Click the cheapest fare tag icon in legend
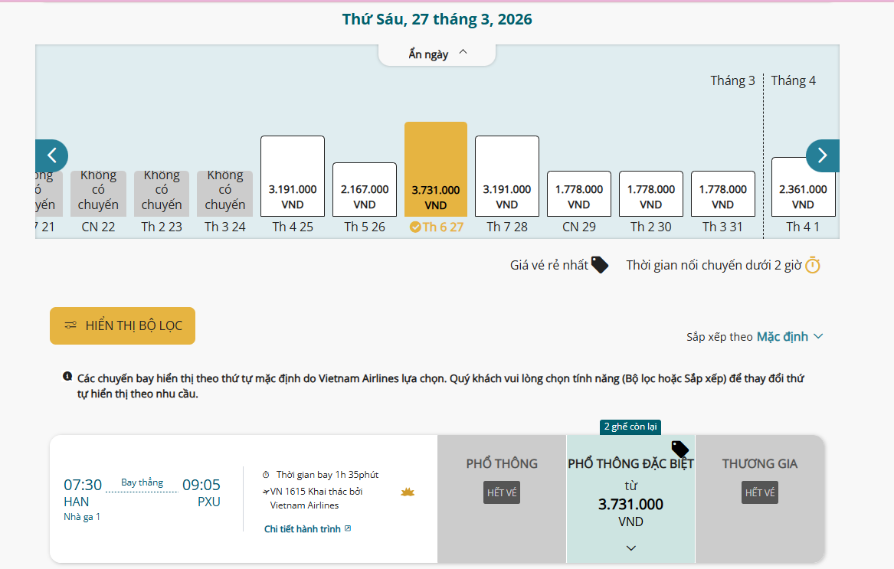 click(x=600, y=265)
